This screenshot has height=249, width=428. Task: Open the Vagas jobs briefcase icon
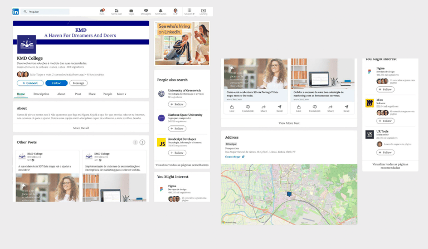tap(132, 12)
